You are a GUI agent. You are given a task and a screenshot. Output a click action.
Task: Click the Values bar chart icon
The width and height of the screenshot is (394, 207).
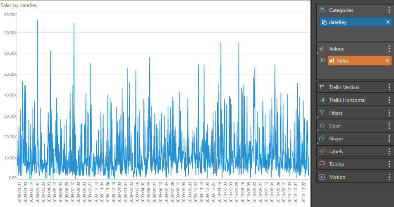(x=322, y=49)
